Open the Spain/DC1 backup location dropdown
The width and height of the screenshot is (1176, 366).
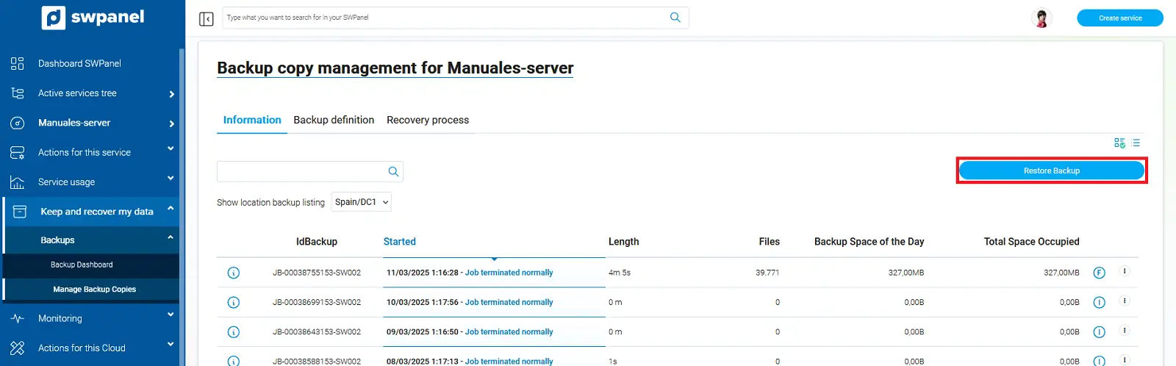pyautogui.click(x=361, y=202)
